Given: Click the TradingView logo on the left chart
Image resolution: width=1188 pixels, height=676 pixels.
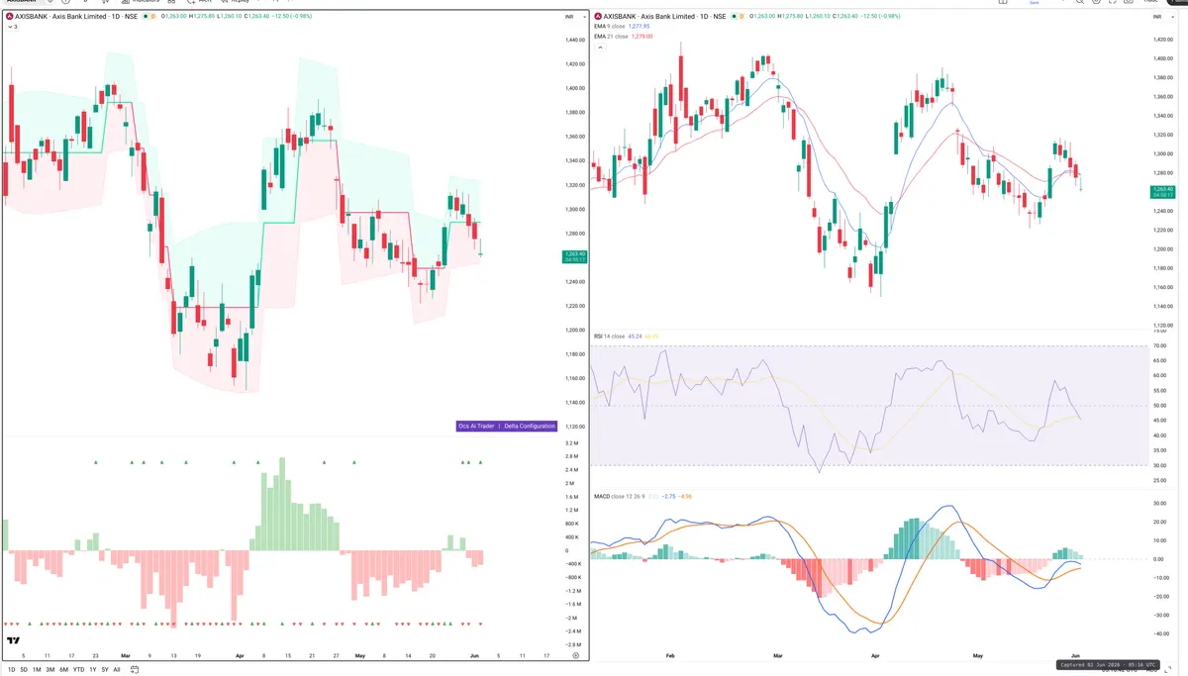Looking at the screenshot, I should [x=13, y=640].
